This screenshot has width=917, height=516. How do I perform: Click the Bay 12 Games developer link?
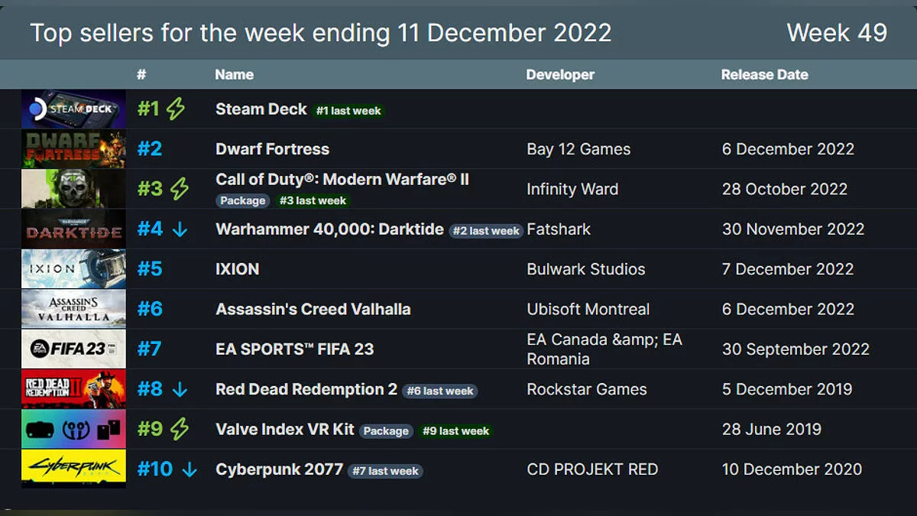point(578,149)
